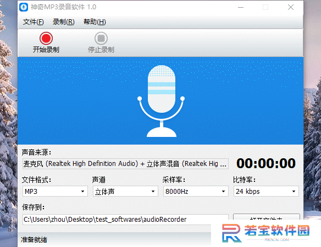Image resolution: width=321 pixels, height=247 pixels.
Task: Open the 文件(F) menu
Action: click(33, 22)
